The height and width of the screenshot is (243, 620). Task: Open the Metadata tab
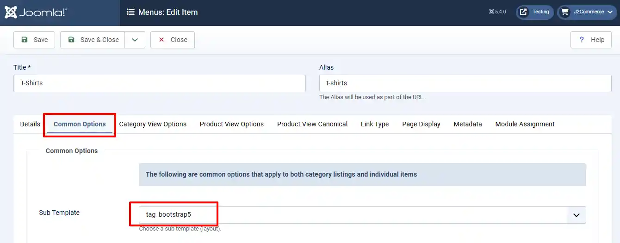[x=468, y=124]
